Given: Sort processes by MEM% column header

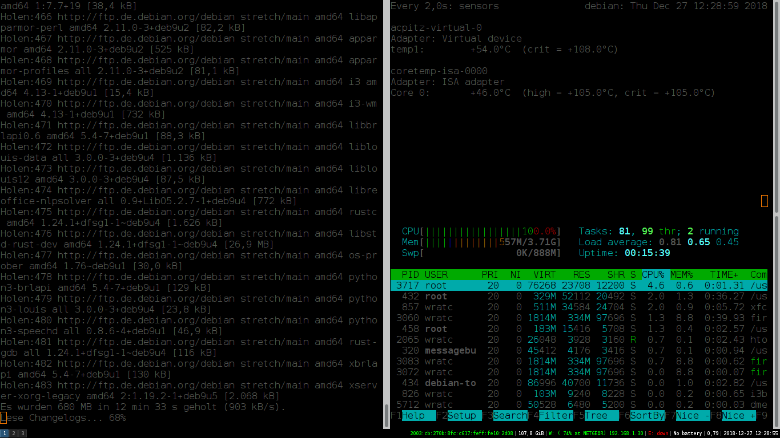Looking at the screenshot, I should [682, 275].
